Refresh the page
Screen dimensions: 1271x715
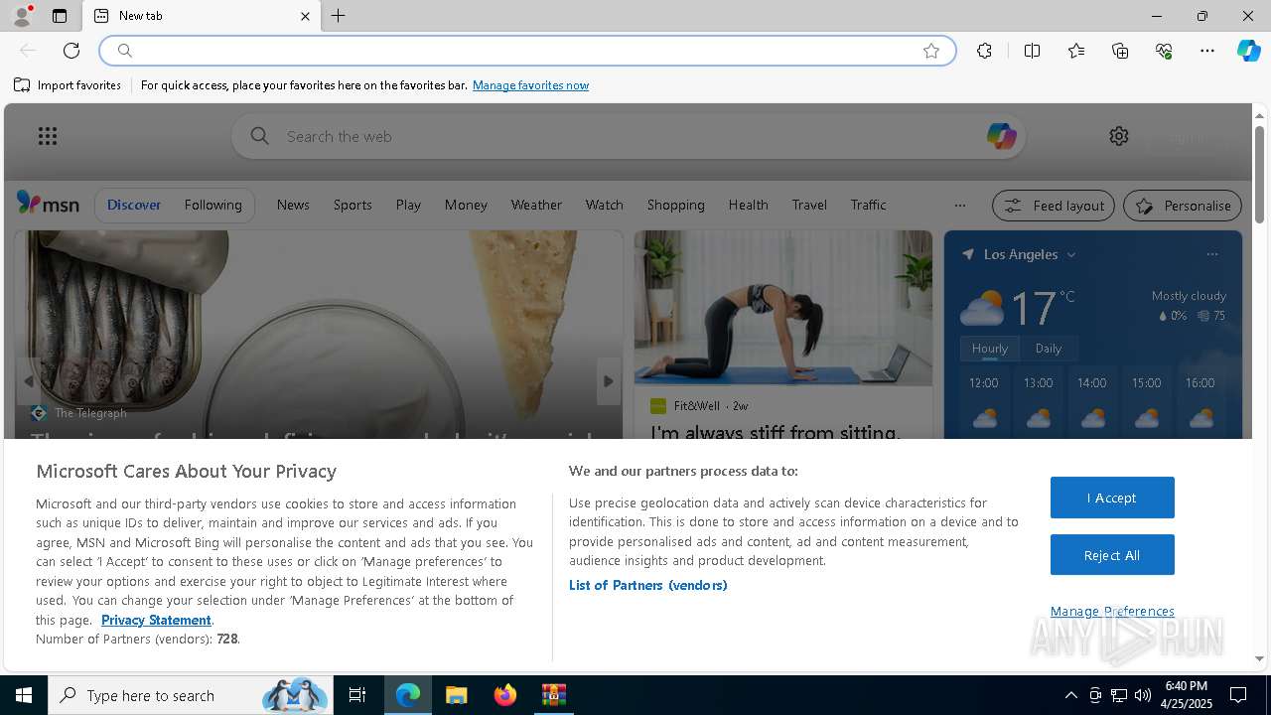click(71, 51)
